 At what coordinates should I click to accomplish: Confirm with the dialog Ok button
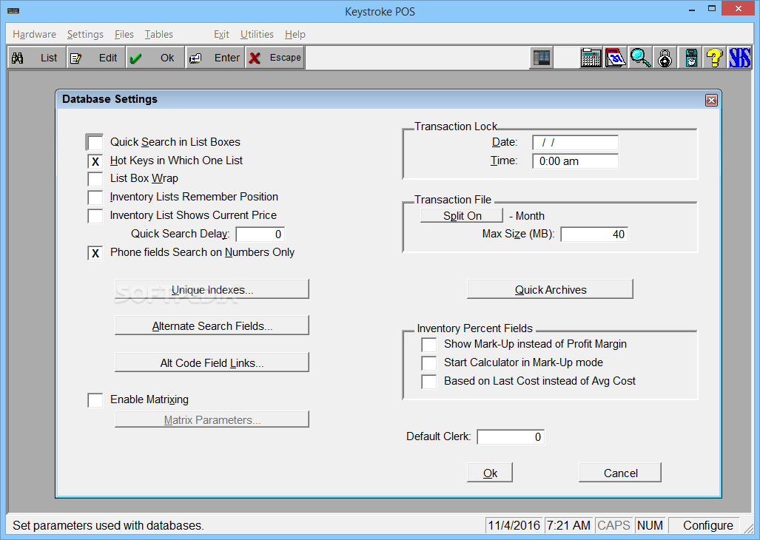(490, 473)
